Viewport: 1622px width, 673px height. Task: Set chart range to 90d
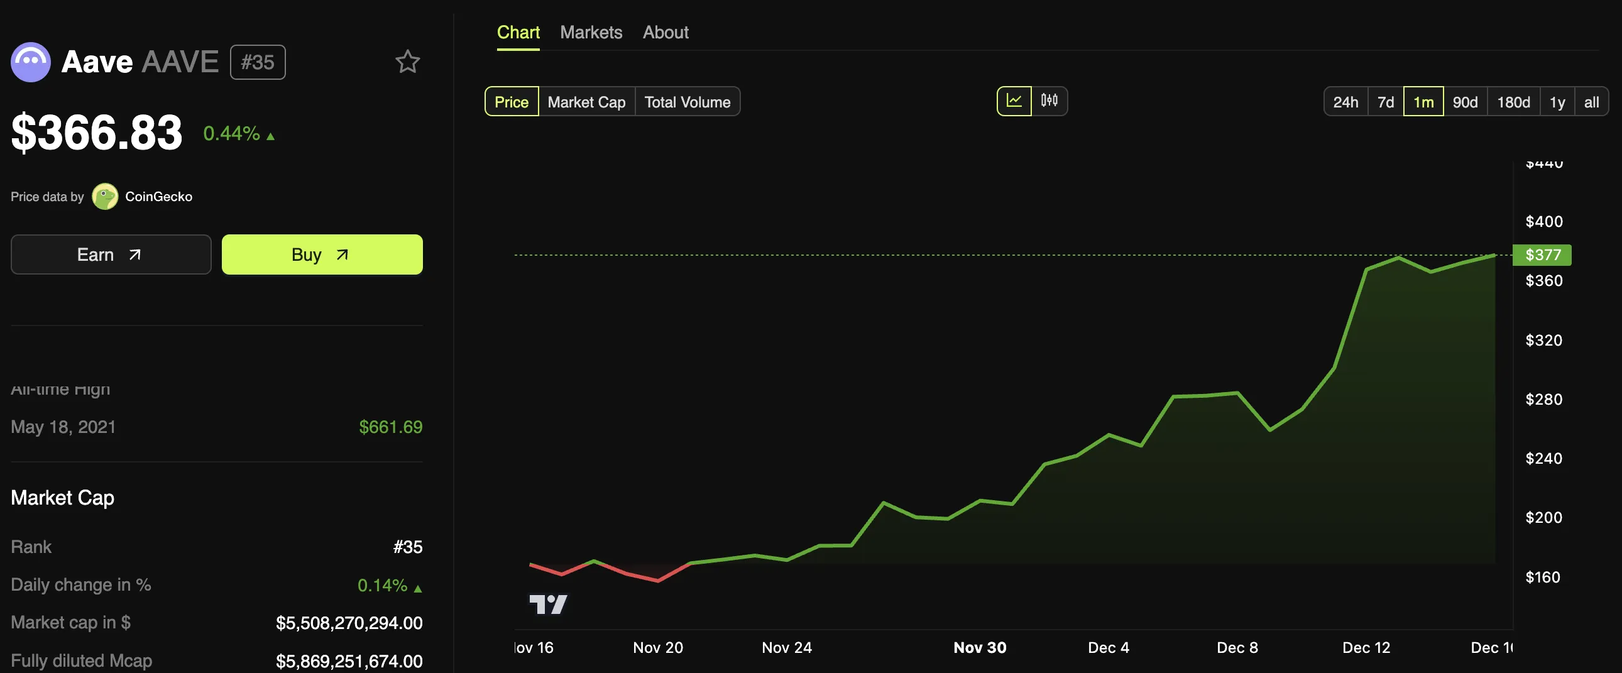[1466, 101]
